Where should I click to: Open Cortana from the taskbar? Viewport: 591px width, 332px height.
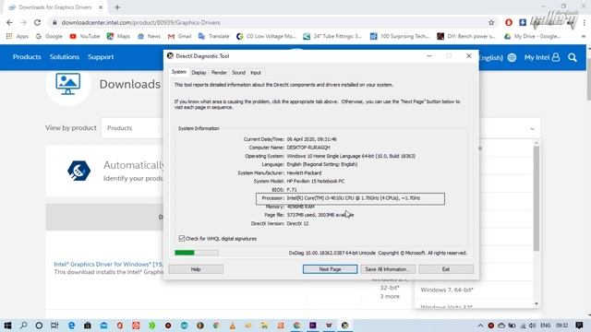[x=39, y=326]
